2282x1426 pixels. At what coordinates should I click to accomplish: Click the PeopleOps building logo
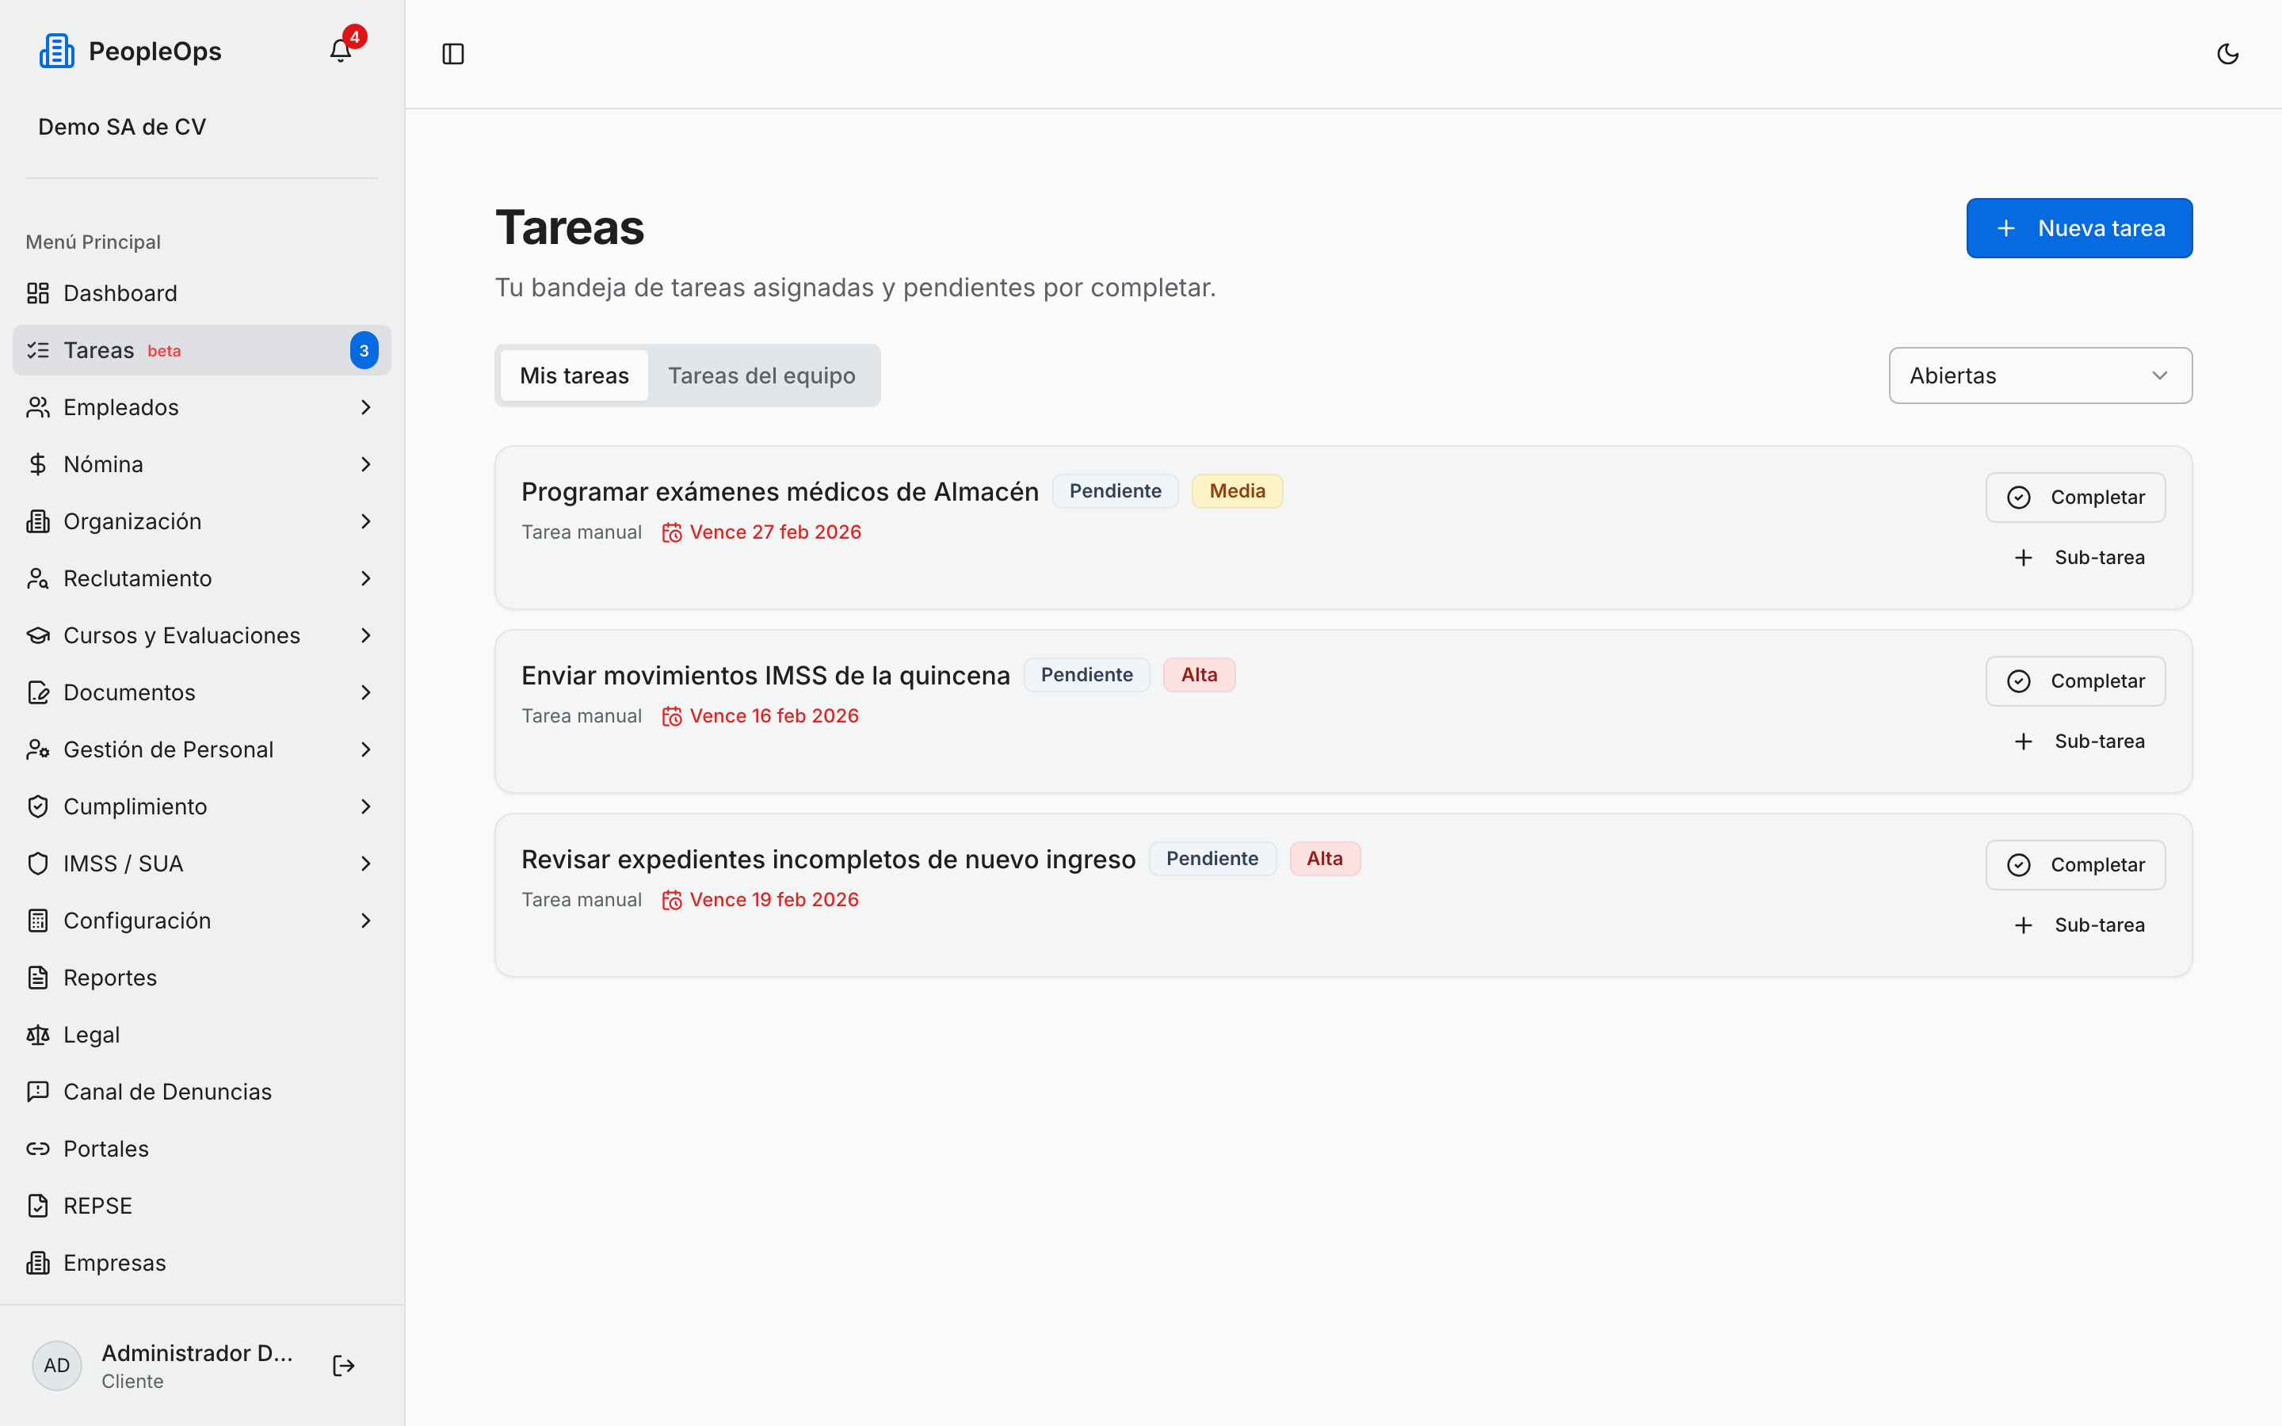click(x=56, y=51)
